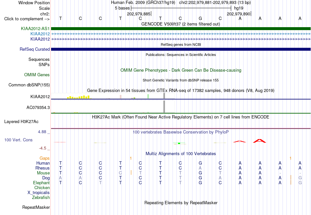This screenshot has height=215, width=311.
Task: Click the Rhesus alignment row label
Action: (43, 168)
